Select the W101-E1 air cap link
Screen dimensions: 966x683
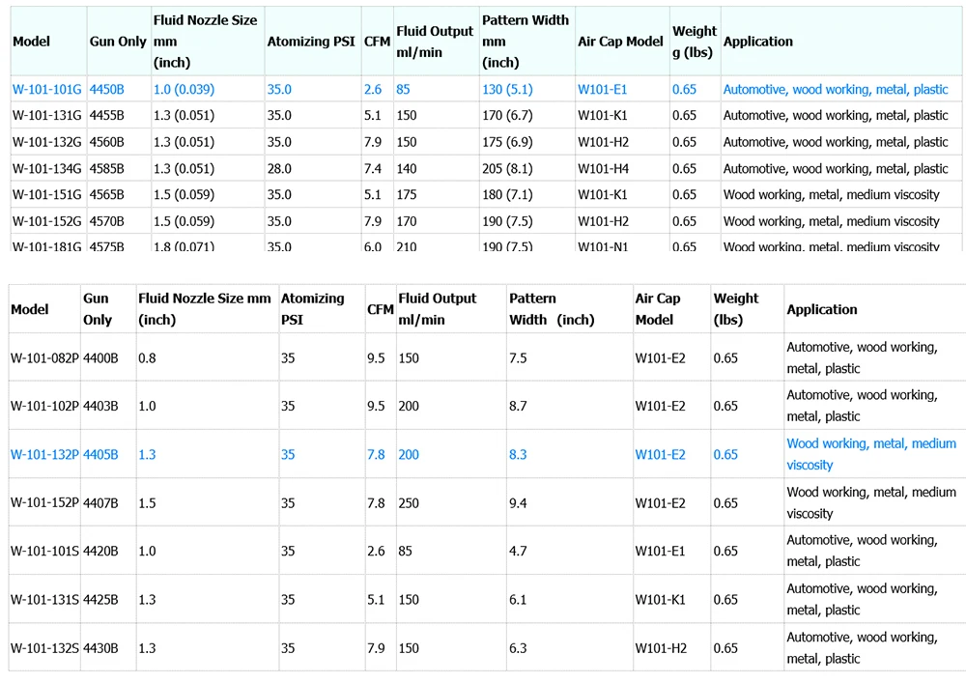click(x=602, y=89)
